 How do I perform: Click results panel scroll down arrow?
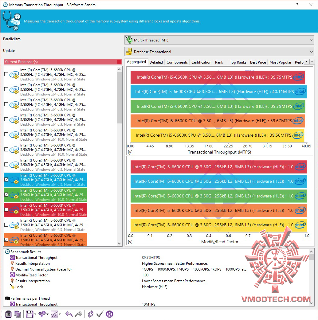(x=311, y=303)
